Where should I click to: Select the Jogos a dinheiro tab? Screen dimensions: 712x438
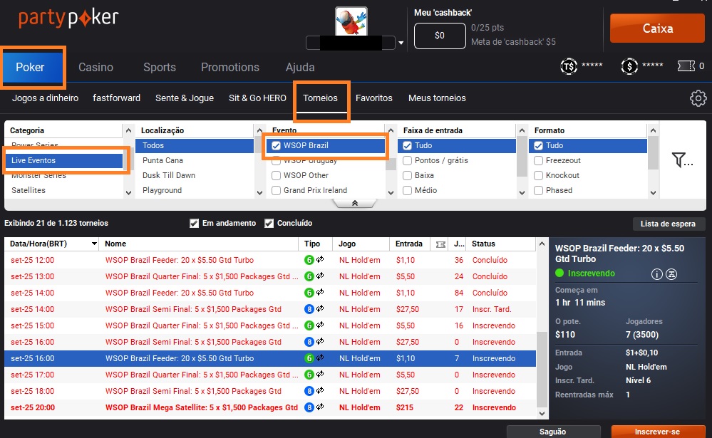pyautogui.click(x=46, y=98)
